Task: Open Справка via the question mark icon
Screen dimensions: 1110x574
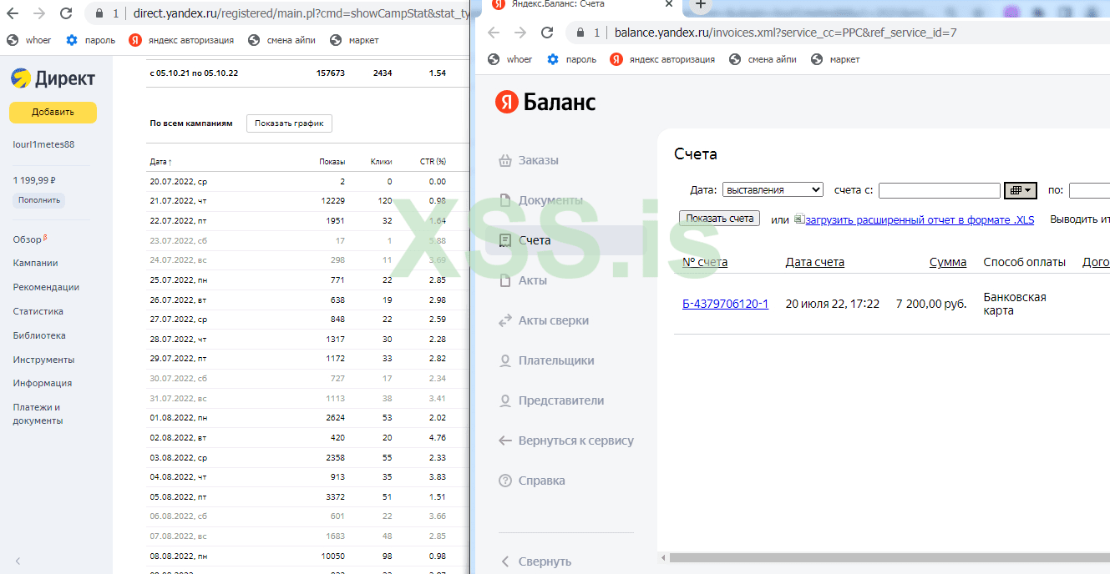Action: pyautogui.click(x=505, y=481)
